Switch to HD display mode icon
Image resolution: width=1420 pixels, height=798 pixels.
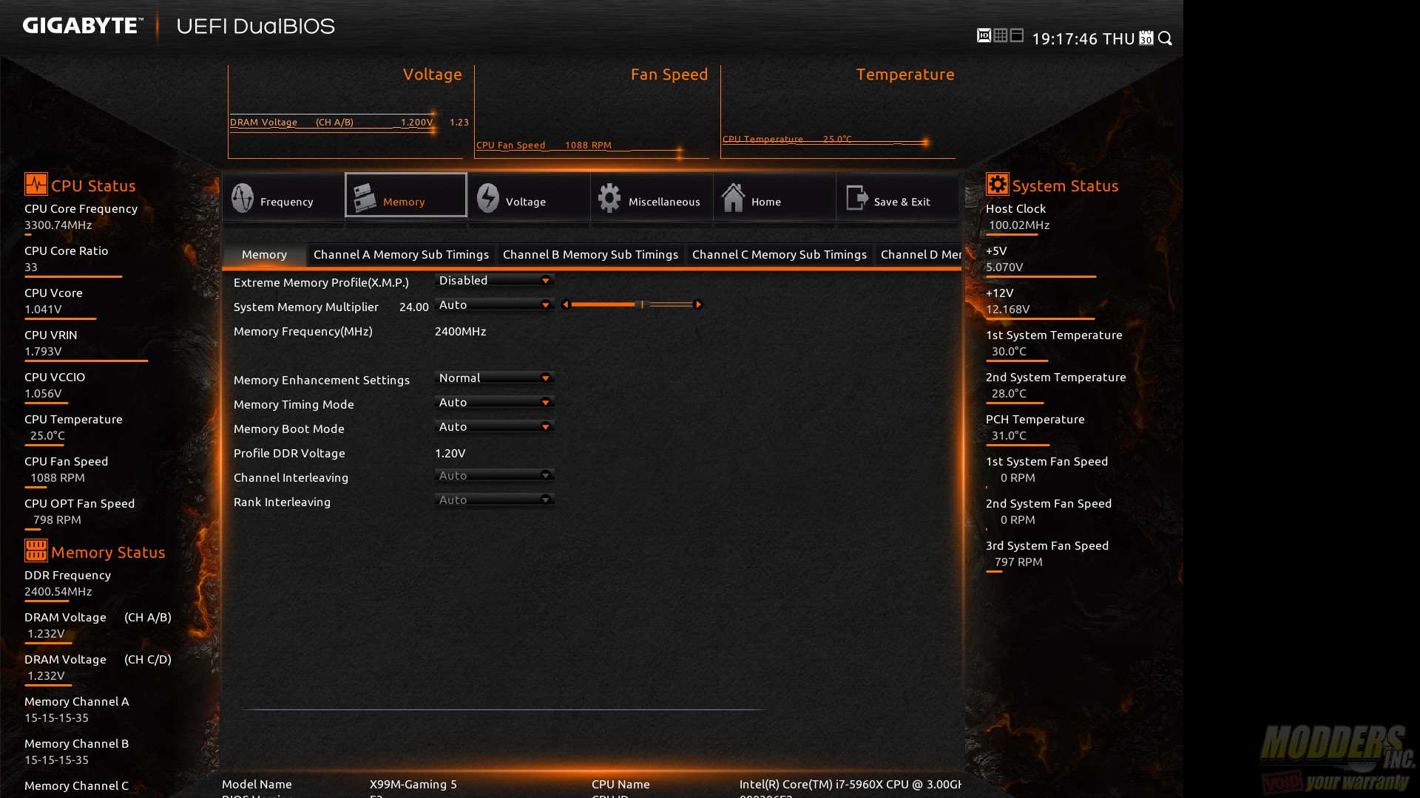(x=984, y=35)
